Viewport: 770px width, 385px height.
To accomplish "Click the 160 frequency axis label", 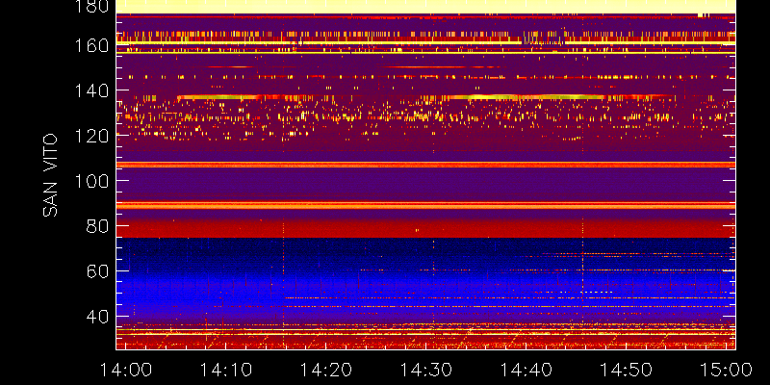I will click(x=91, y=45).
